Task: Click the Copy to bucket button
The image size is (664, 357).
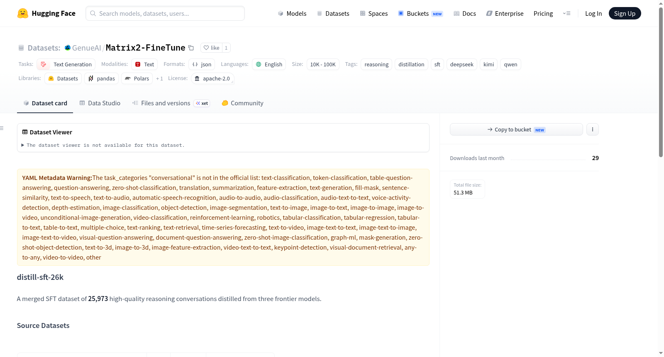Action: click(516, 129)
